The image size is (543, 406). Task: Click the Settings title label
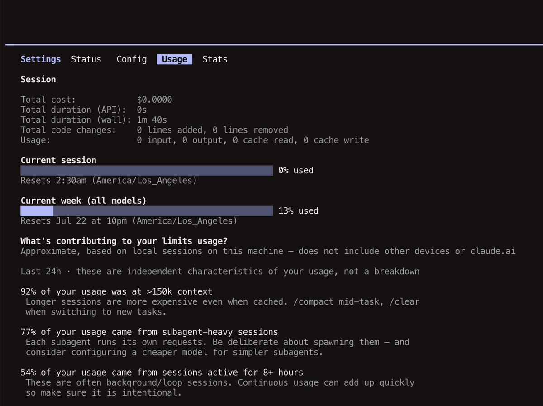click(x=41, y=59)
